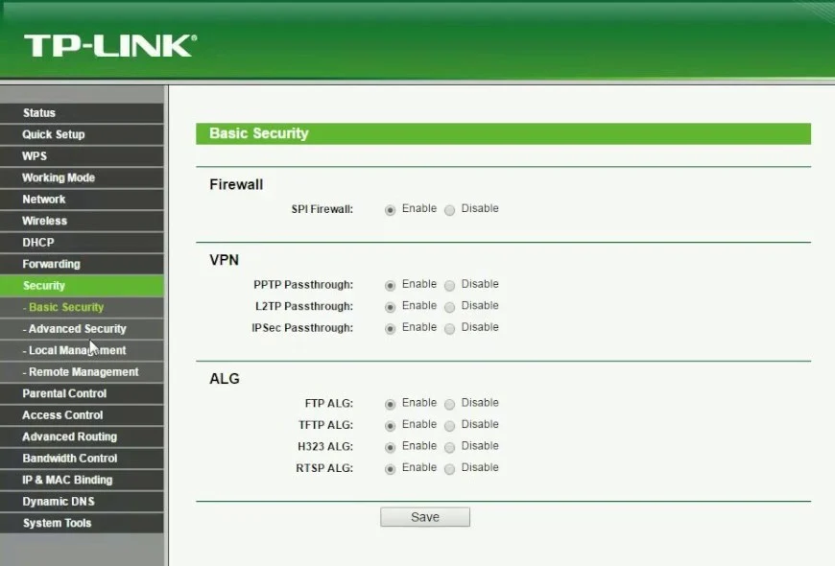Disable IPSec Passthrough
The width and height of the screenshot is (835, 566).
pyautogui.click(x=450, y=329)
